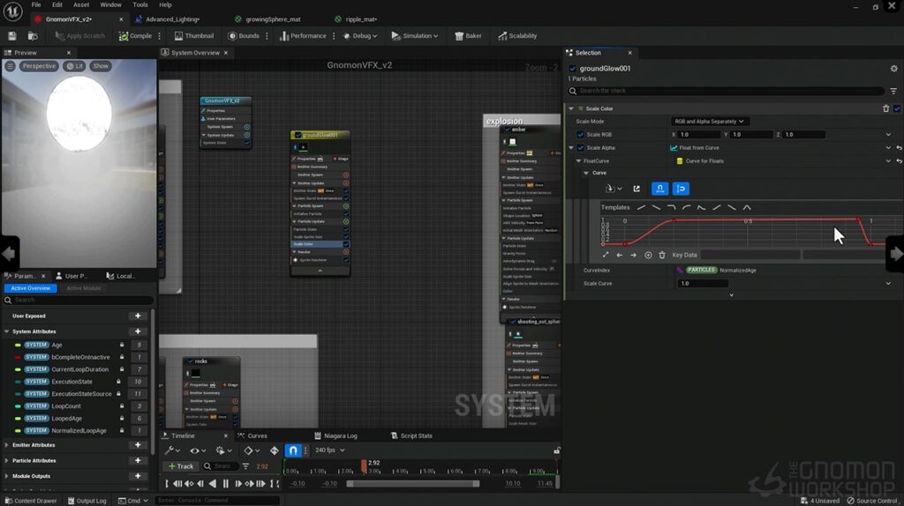Apply the peak-shaped curve template

(747, 207)
